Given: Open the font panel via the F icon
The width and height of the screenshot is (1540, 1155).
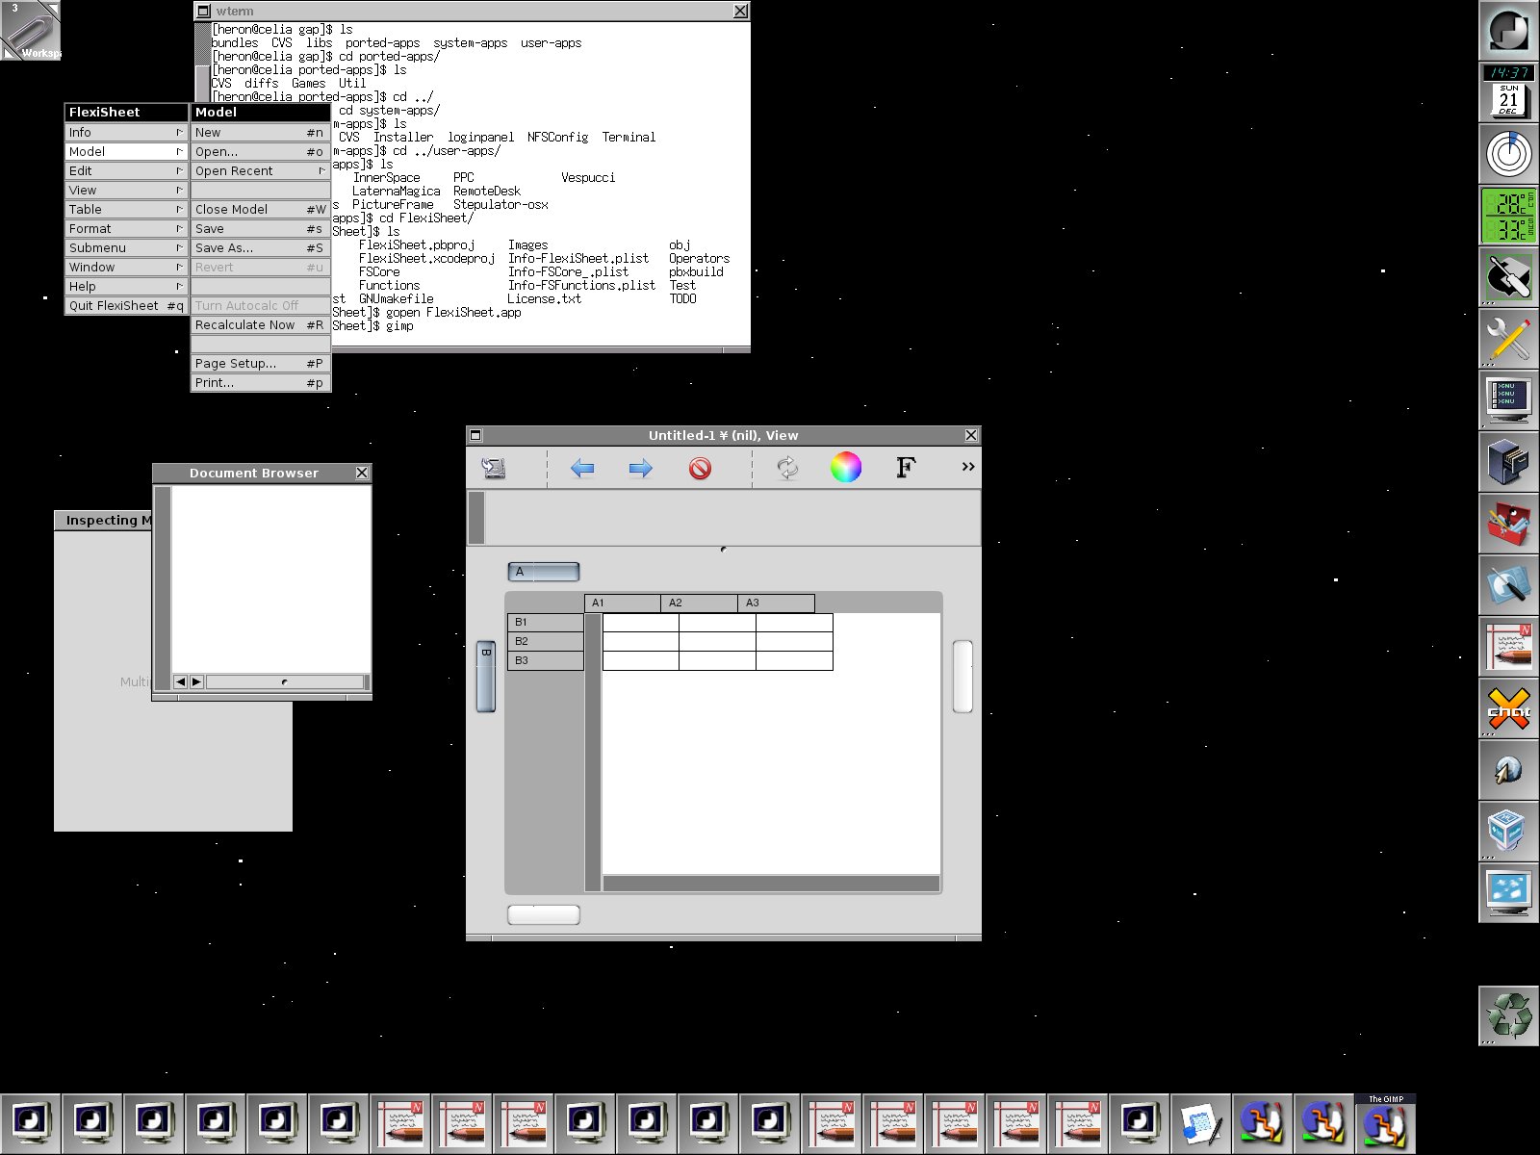Looking at the screenshot, I should [903, 468].
